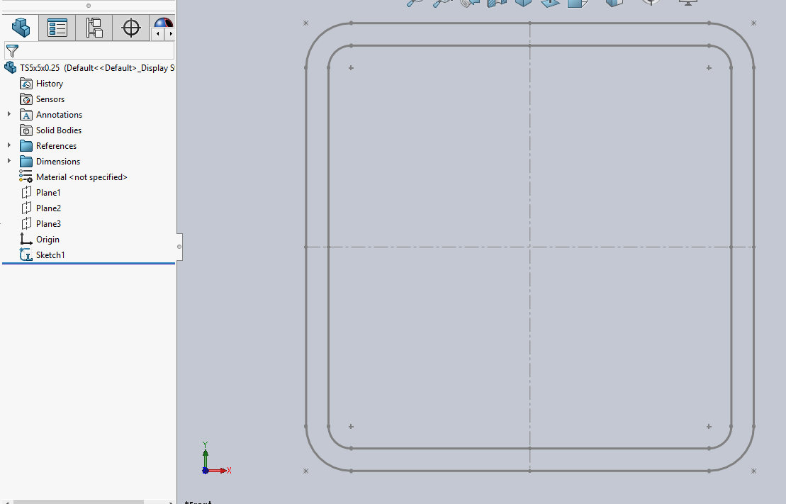Click the Zoom to Fit magnifier icon
Image resolution: width=786 pixels, height=504 pixels.
[x=415, y=3]
